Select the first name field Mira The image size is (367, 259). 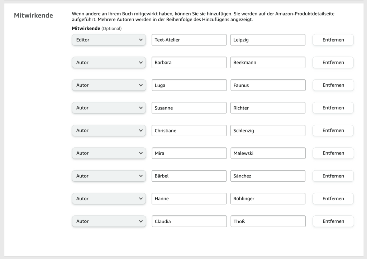(189, 153)
